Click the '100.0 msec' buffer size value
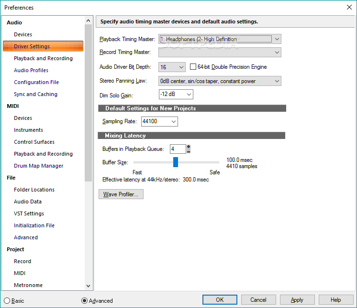Viewport: 357px width, 308px height. pyautogui.click(x=239, y=160)
